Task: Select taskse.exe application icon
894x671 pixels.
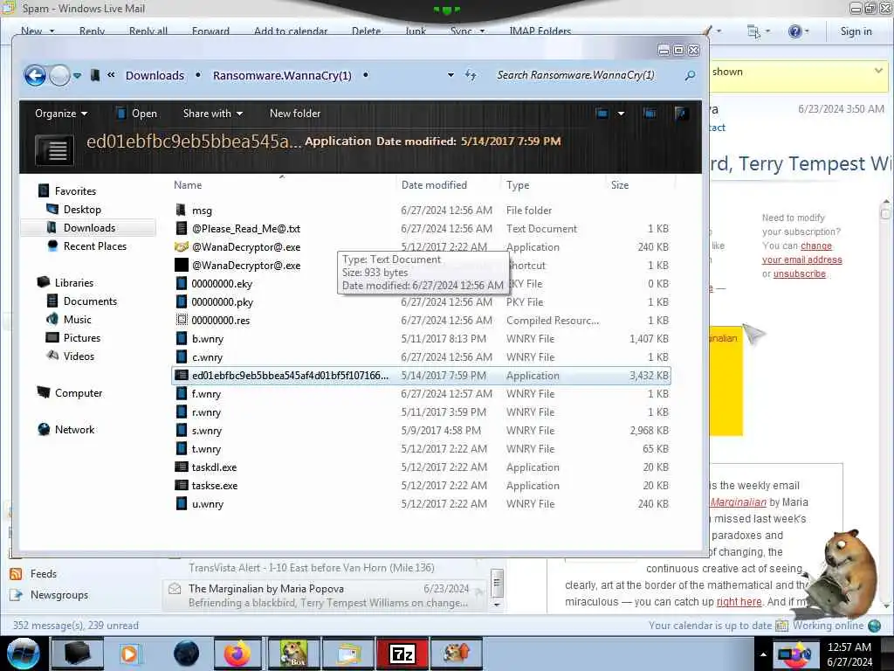Action: (x=182, y=486)
